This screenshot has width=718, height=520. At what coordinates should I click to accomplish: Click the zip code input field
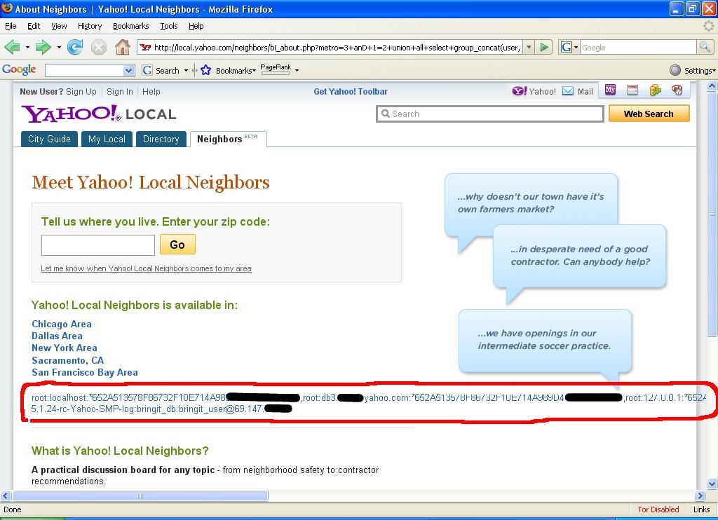coord(98,245)
